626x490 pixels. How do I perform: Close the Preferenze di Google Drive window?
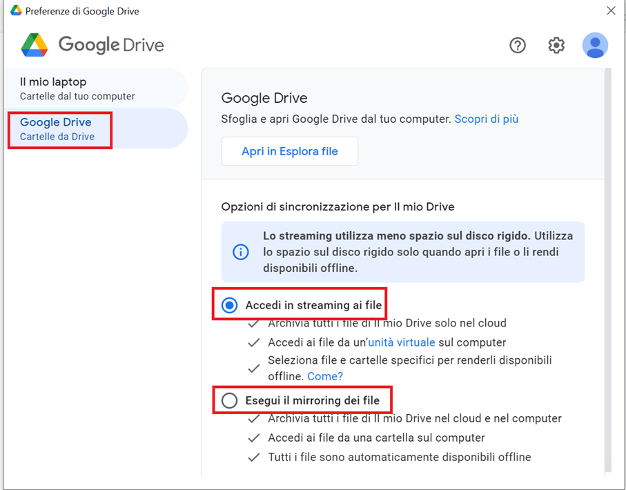[x=611, y=10]
